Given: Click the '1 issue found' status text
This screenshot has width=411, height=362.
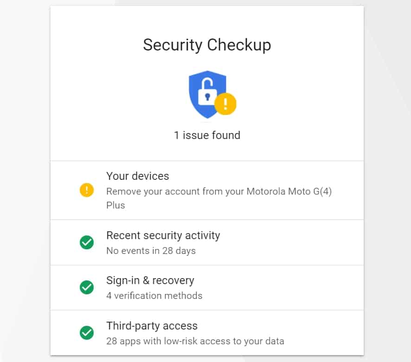Looking at the screenshot, I should tap(207, 135).
